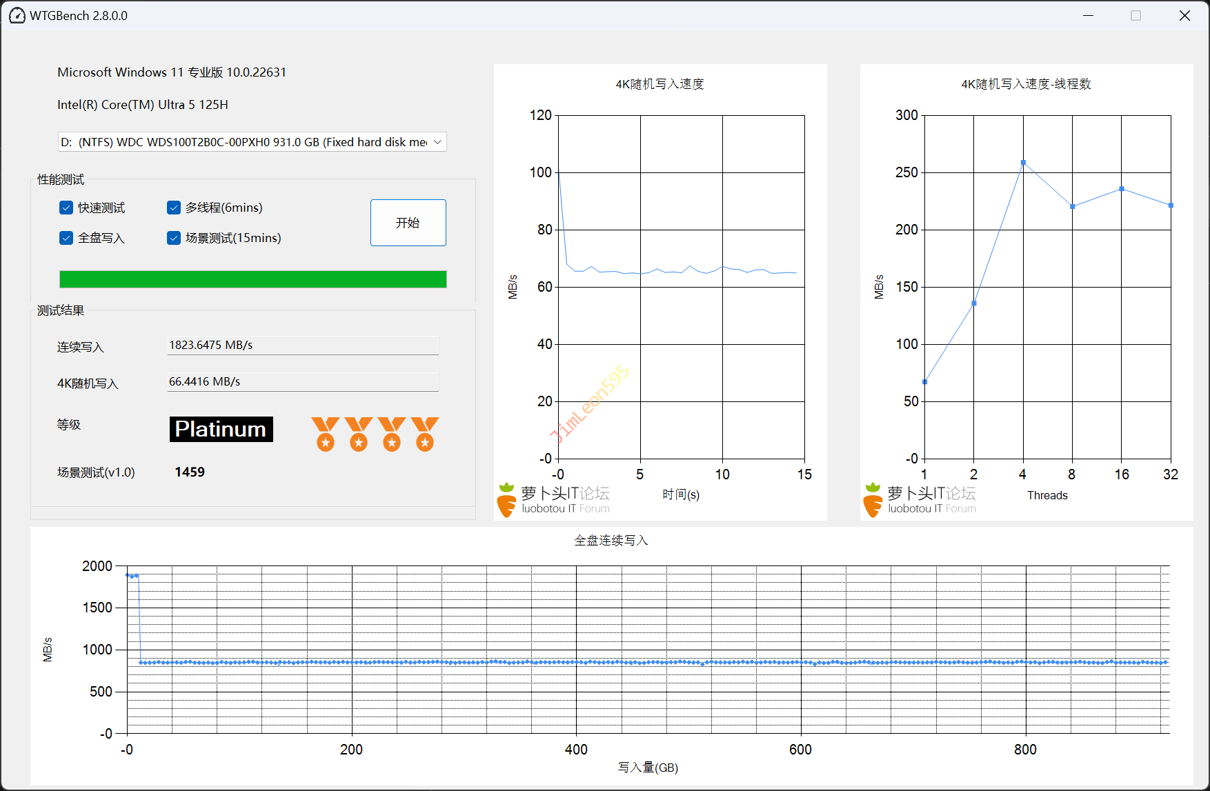Click the Platinum rating badge
Viewport: 1210px width, 791px height.
click(x=221, y=429)
